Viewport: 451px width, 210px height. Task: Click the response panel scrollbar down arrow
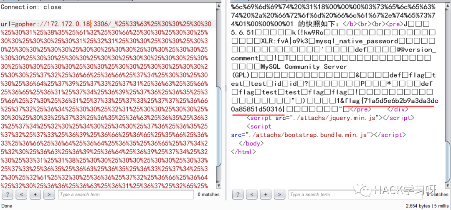448,186
